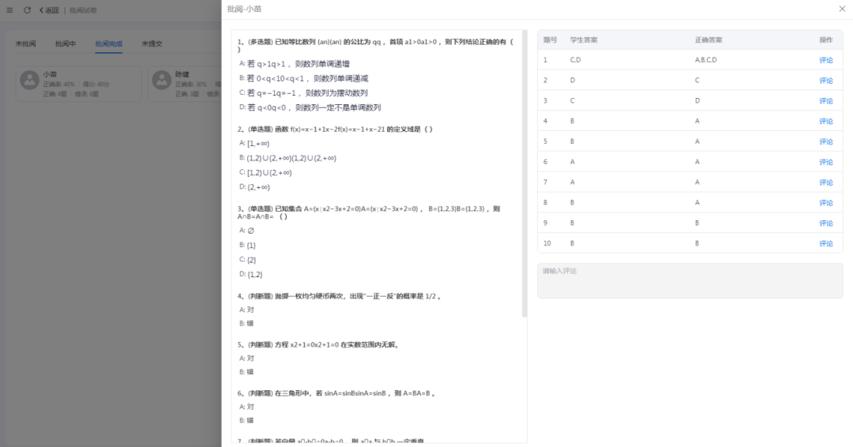Switch to the 未批阅 tab

point(26,43)
